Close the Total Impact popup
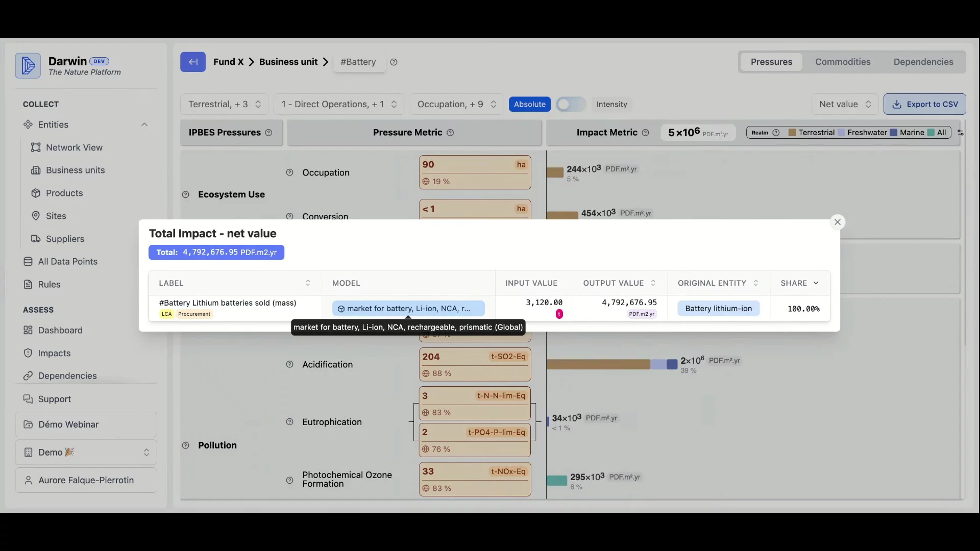The width and height of the screenshot is (980, 551). (837, 222)
